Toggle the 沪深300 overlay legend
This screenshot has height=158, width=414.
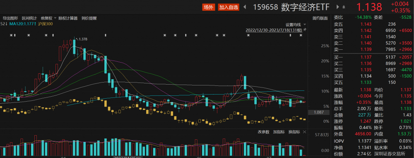click(x=46, y=24)
